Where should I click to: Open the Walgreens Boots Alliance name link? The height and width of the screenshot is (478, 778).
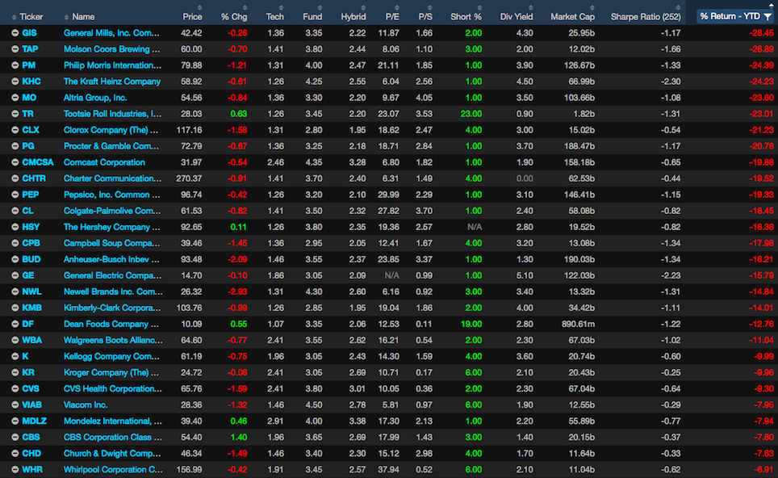[x=113, y=340]
